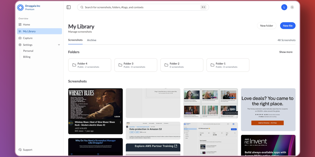Open the drag-and-drop files screenshot thumbnail

coord(153,103)
